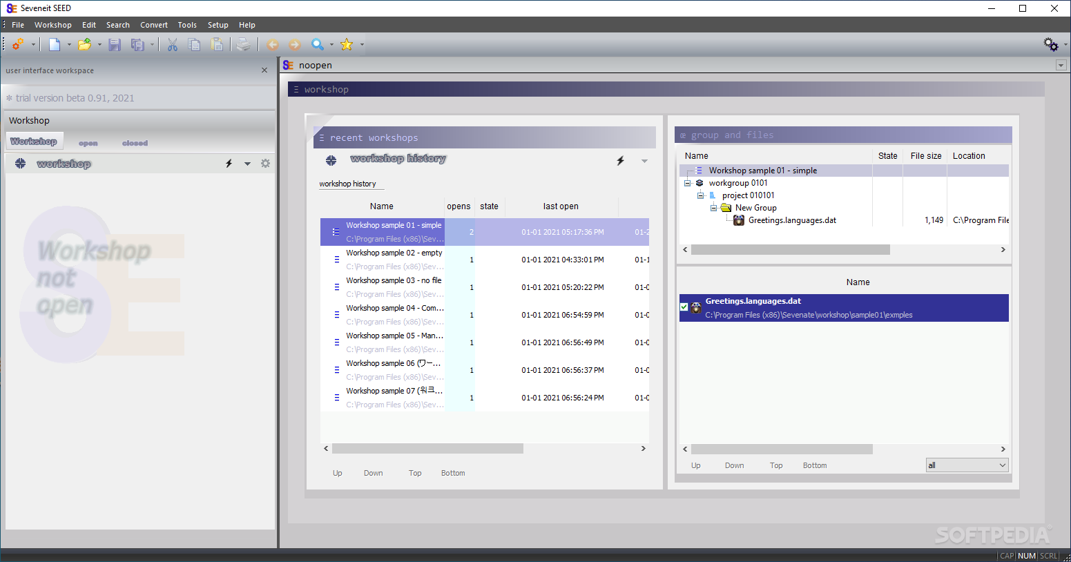Open dropdown arrow next to open folder icon
Viewport: 1071px width, 562px height.
pyautogui.click(x=99, y=45)
